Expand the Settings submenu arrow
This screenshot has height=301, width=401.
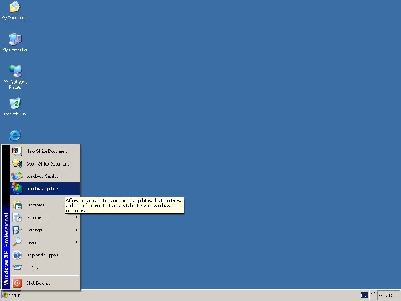(x=76, y=230)
